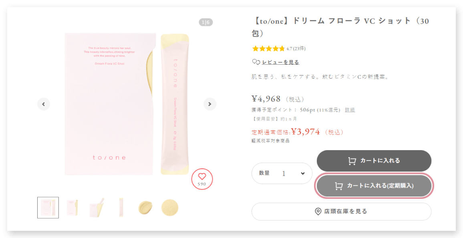Open the 数量 quantity dropdown
This screenshot has height=238, width=463.
(x=282, y=173)
